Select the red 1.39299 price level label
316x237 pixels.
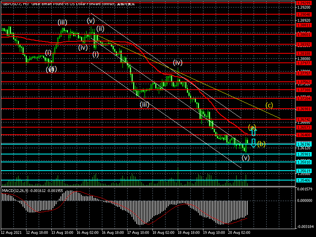(x=304, y=3)
